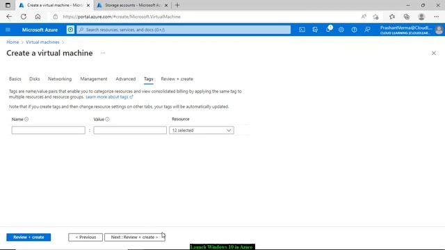Switch to Storage accounts browser tab

pyautogui.click(x=132, y=5)
